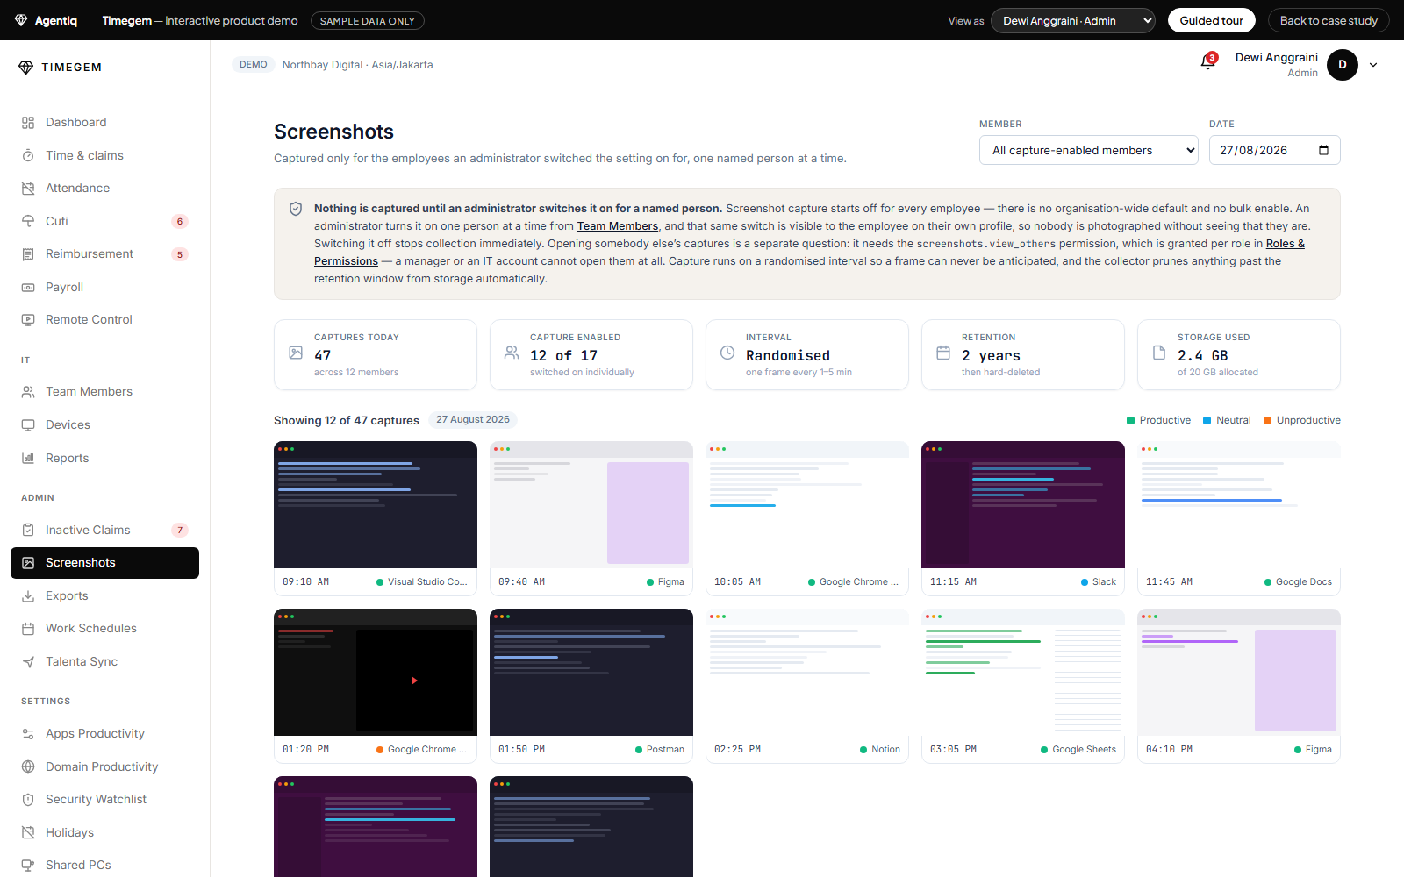Click the Attendance calendar icon
This screenshot has height=877, width=1404.
[28, 189]
